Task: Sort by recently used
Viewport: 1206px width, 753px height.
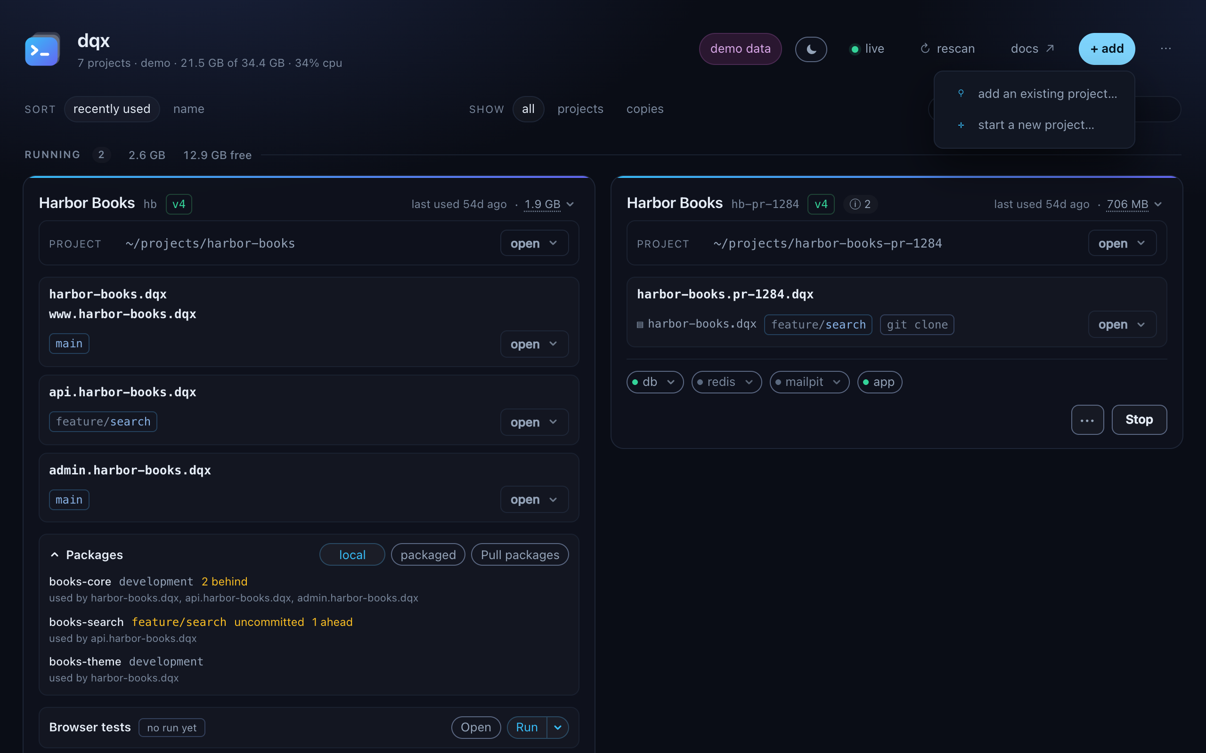Action: pyautogui.click(x=112, y=109)
